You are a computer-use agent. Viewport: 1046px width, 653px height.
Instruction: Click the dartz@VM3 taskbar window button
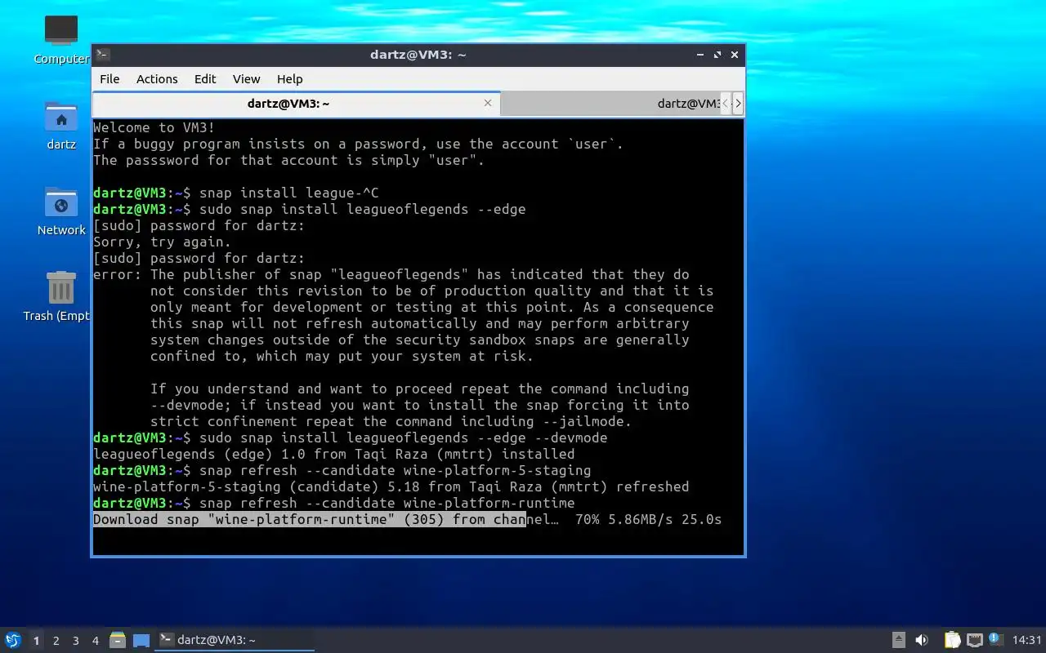tap(235, 640)
